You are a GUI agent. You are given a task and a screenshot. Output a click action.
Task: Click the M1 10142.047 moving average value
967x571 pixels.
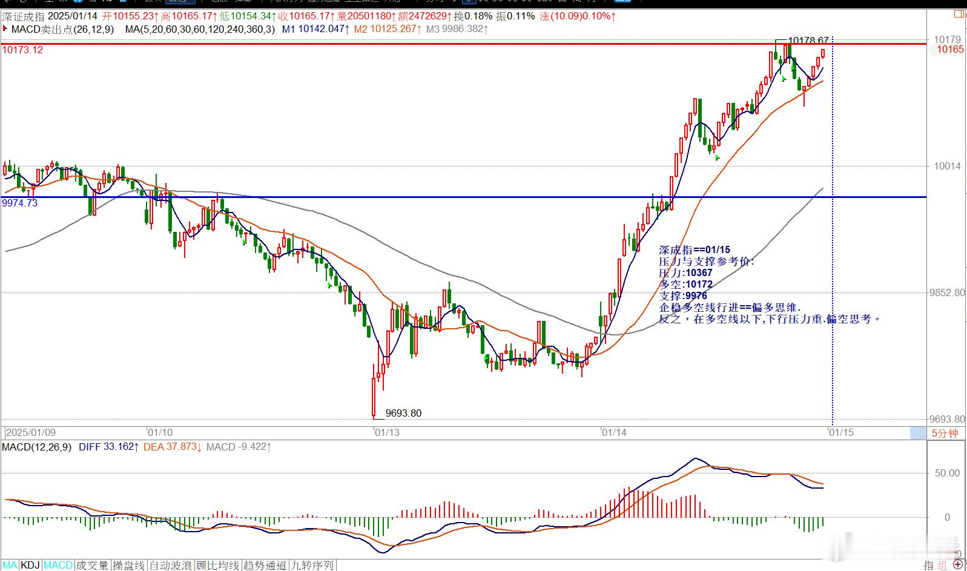point(316,28)
